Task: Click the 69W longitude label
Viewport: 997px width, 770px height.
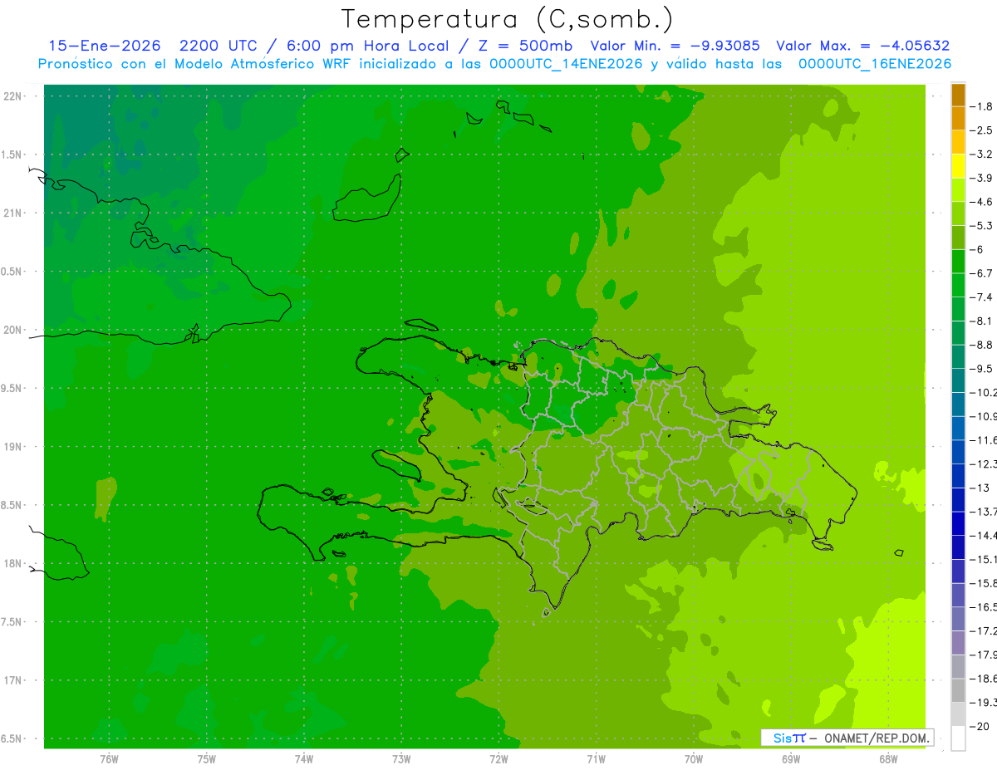Action: click(791, 758)
